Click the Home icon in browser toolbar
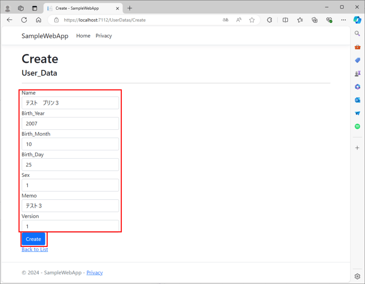 pyautogui.click(x=38, y=20)
